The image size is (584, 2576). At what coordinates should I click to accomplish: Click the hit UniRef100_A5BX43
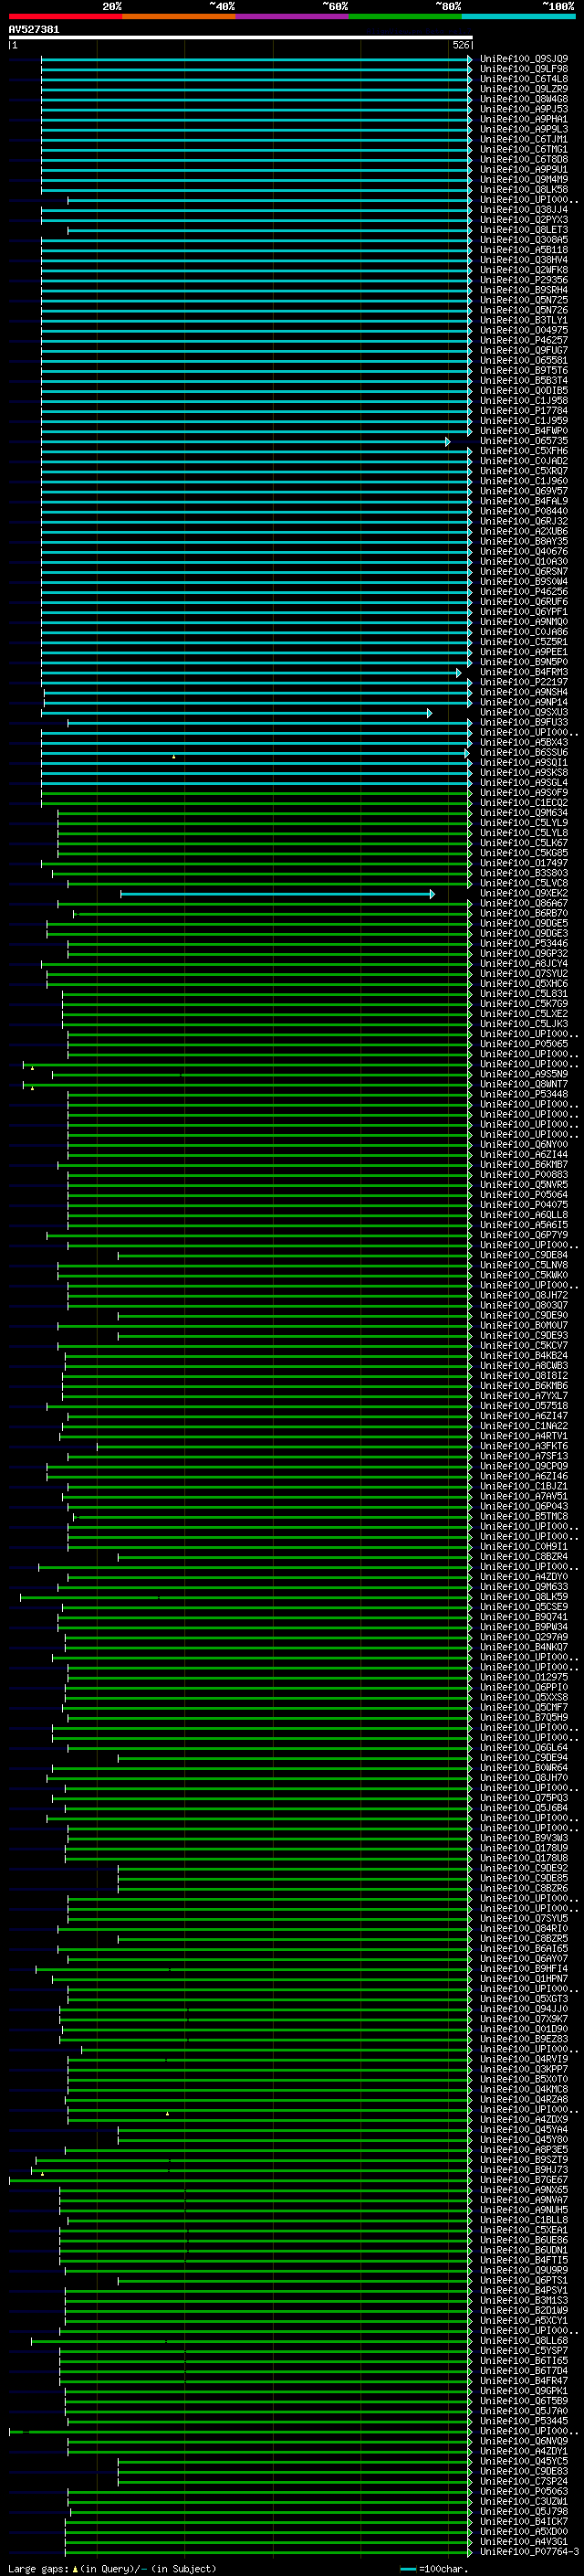pyautogui.click(x=524, y=743)
